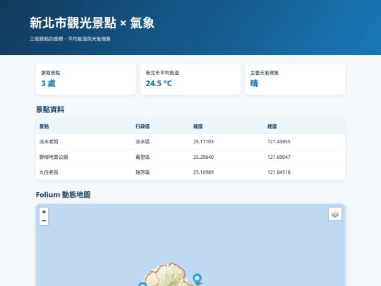Click the Folium 動態地圖 heading

pyautogui.click(x=64, y=195)
